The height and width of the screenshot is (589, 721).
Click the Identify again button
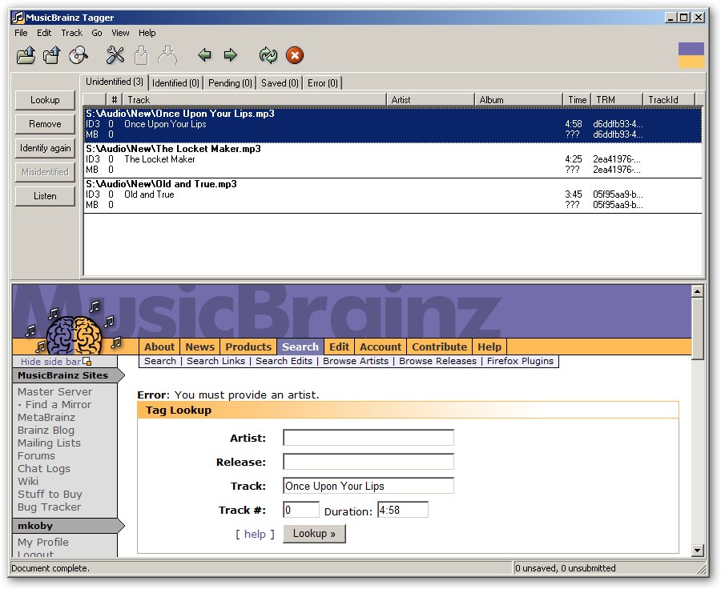(45, 148)
